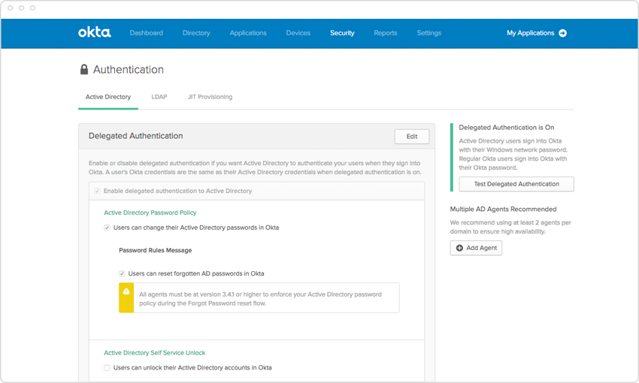Open the Devices menu

pyautogui.click(x=298, y=33)
